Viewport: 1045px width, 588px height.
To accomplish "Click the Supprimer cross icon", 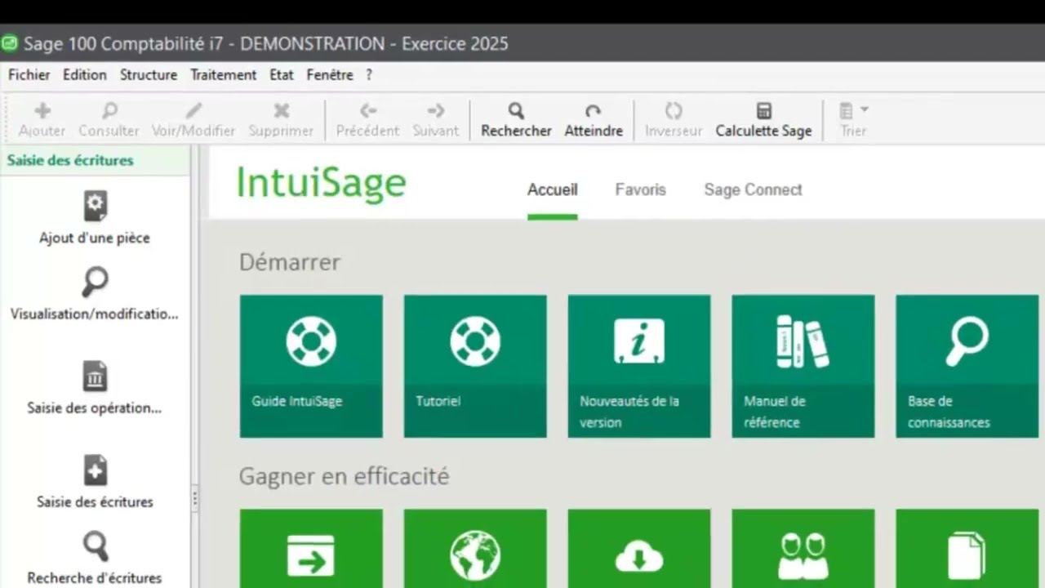I will click(282, 110).
